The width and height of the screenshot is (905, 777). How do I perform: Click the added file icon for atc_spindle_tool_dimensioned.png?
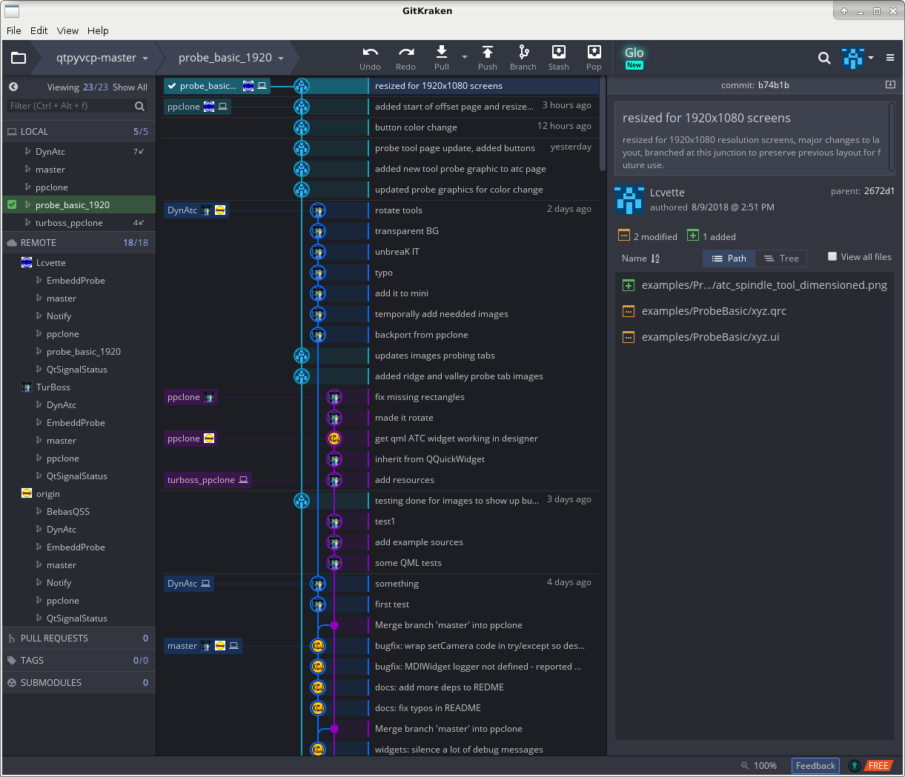(628, 285)
